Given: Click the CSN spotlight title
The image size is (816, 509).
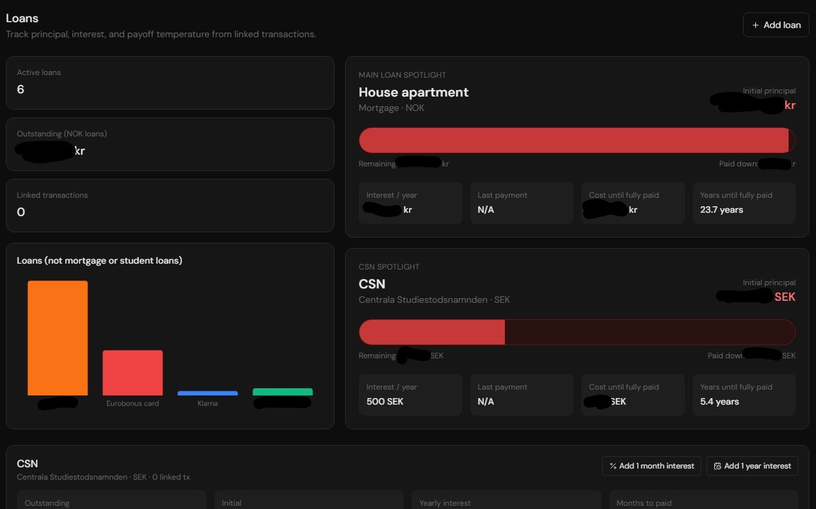Looking at the screenshot, I should (372, 284).
